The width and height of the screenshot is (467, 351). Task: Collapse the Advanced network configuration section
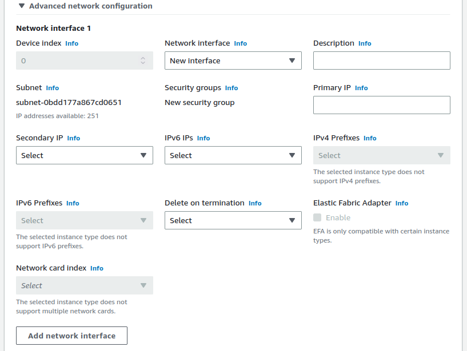[x=22, y=6]
